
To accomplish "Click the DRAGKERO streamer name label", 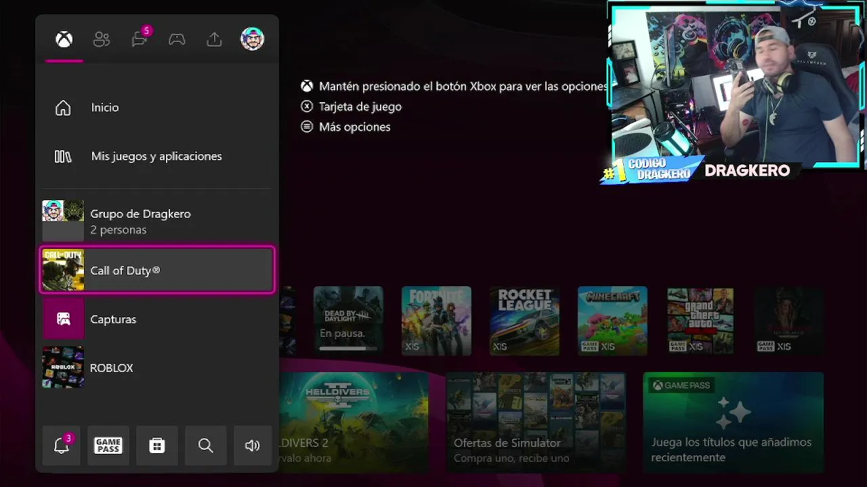I will [747, 170].
